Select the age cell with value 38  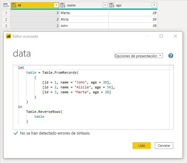point(133,26)
